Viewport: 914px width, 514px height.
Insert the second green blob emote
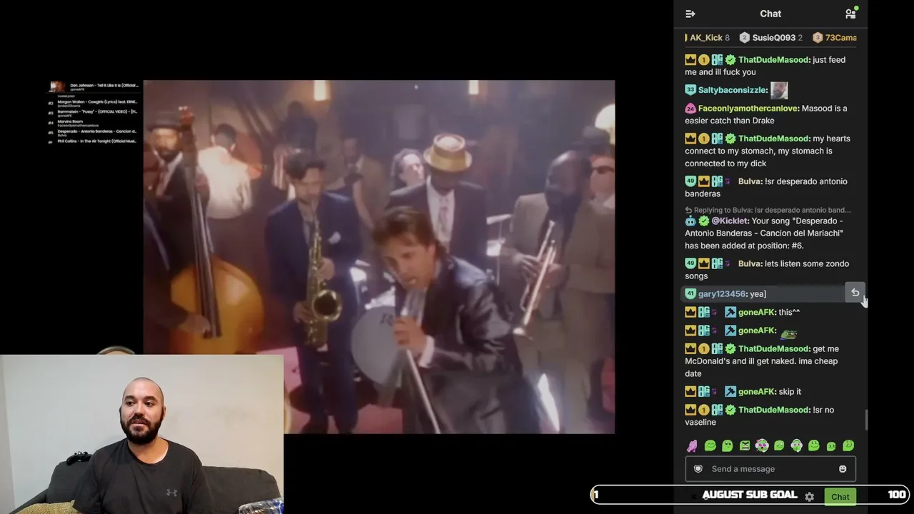pyautogui.click(x=727, y=446)
